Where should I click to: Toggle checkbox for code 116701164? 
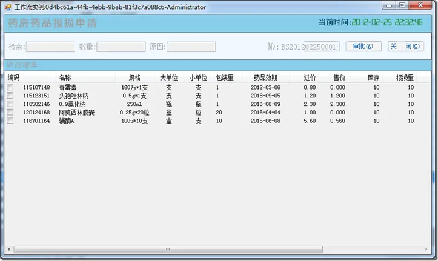pyautogui.click(x=10, y=121)
